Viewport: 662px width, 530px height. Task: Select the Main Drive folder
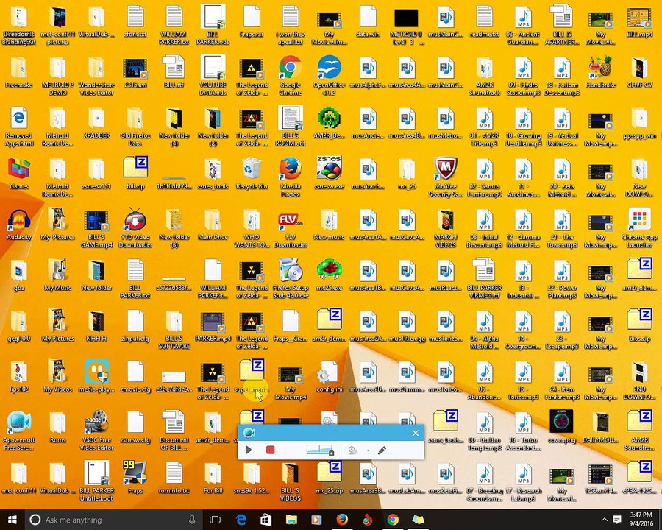pyautogui.click(x=213, y=225)
